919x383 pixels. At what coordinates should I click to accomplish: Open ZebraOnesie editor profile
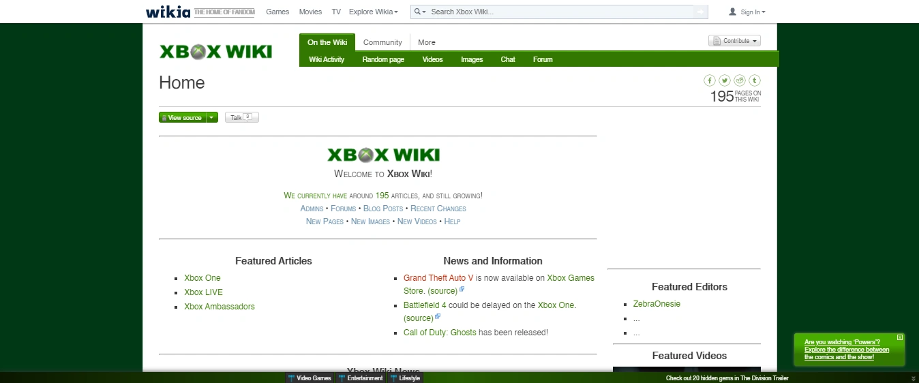pos(657,304)
